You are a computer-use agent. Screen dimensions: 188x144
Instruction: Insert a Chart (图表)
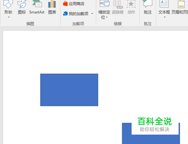[52, 8]
